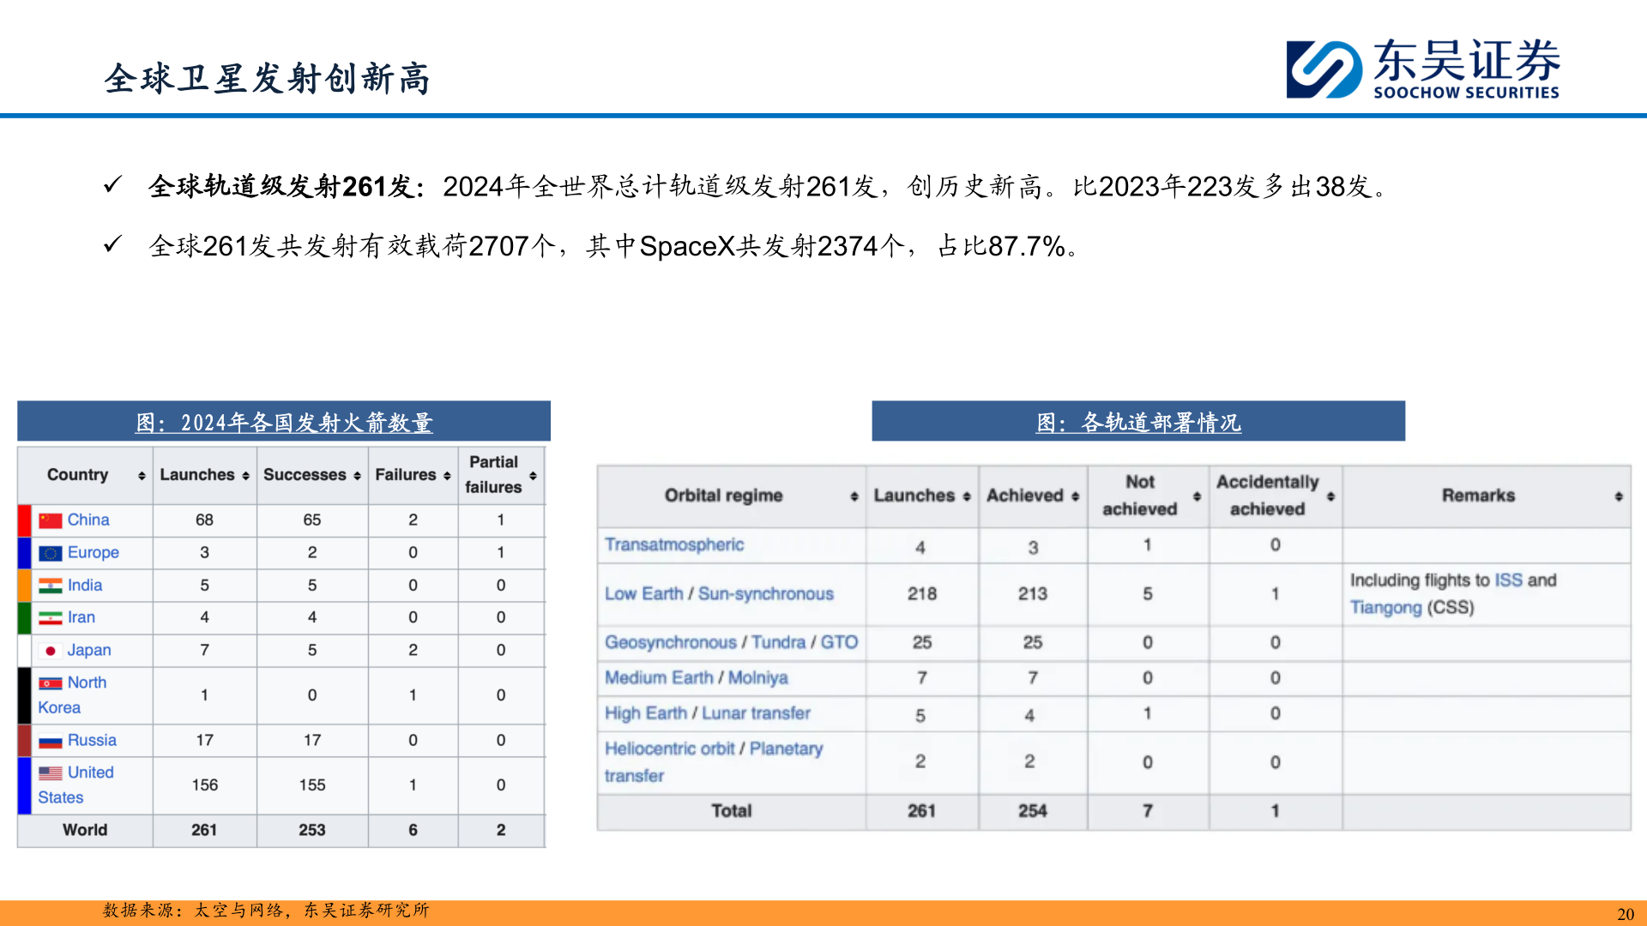Toggle sorting on the Launches column
Viewport: 1647px width, 926px height.
tap(244, 474)
